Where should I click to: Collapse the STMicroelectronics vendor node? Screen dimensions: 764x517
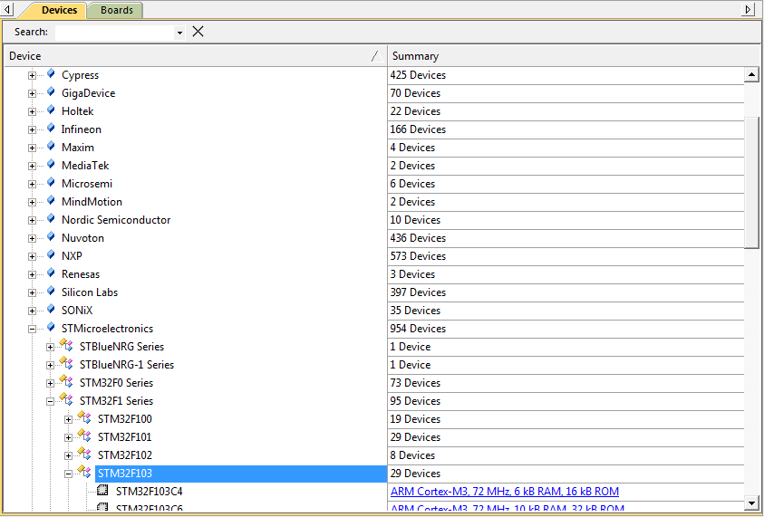point(32,329)
